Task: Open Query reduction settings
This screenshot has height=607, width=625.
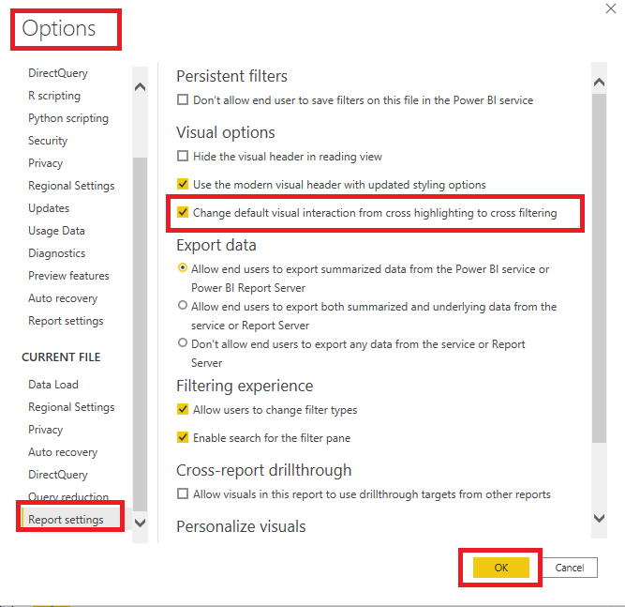Action: tap(68, 496)
